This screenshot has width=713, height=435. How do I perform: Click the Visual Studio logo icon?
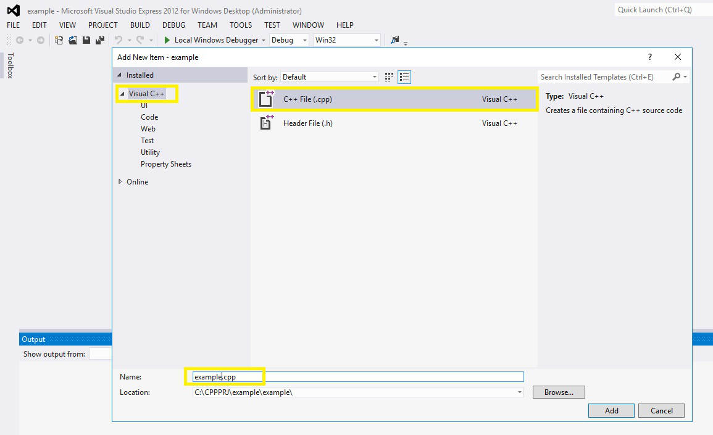[x=14, y=10]
